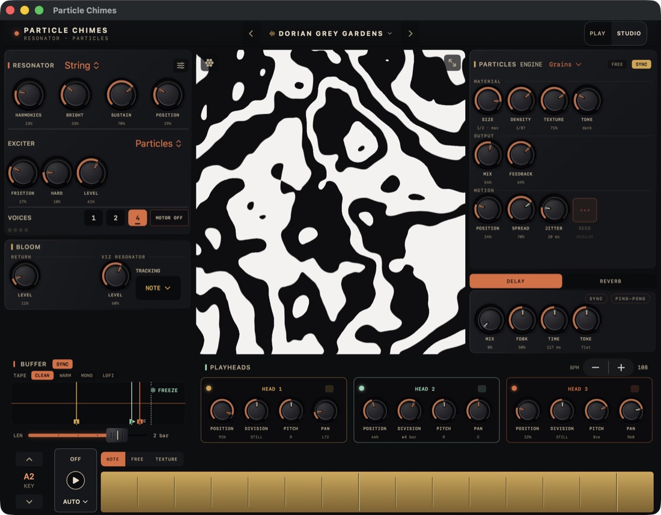Decrease BPM with minus button
Viewport: 661px width, 515px height.
click(596, 367)
